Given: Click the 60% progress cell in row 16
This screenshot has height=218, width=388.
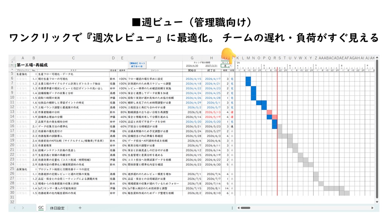Looking at the screenshot, I should 122,126.
